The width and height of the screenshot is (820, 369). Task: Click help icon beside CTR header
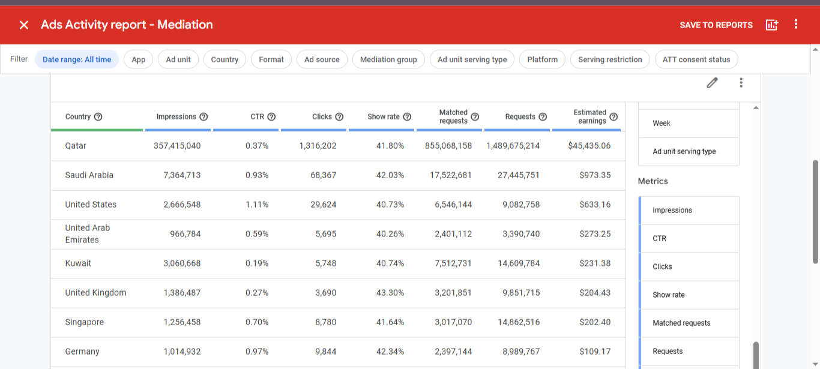[271, 117]
